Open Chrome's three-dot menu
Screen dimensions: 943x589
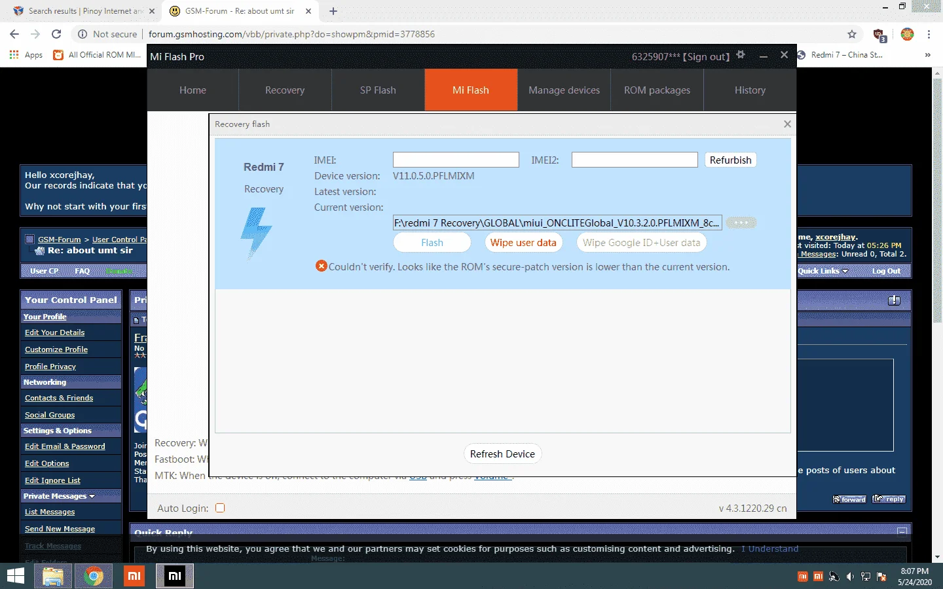point(929,34)
